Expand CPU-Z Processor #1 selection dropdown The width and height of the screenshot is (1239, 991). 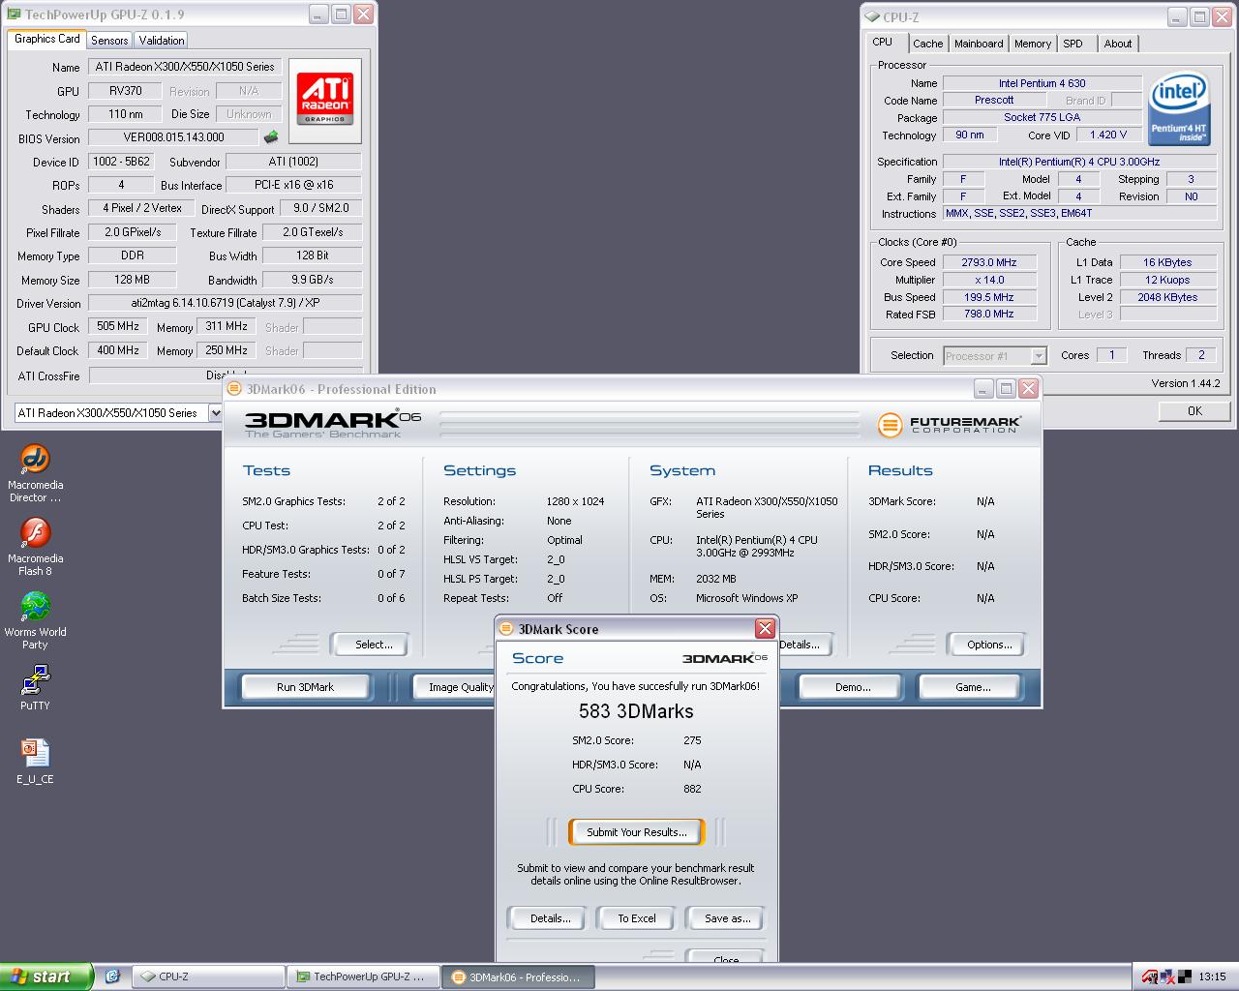[1038, 356]
